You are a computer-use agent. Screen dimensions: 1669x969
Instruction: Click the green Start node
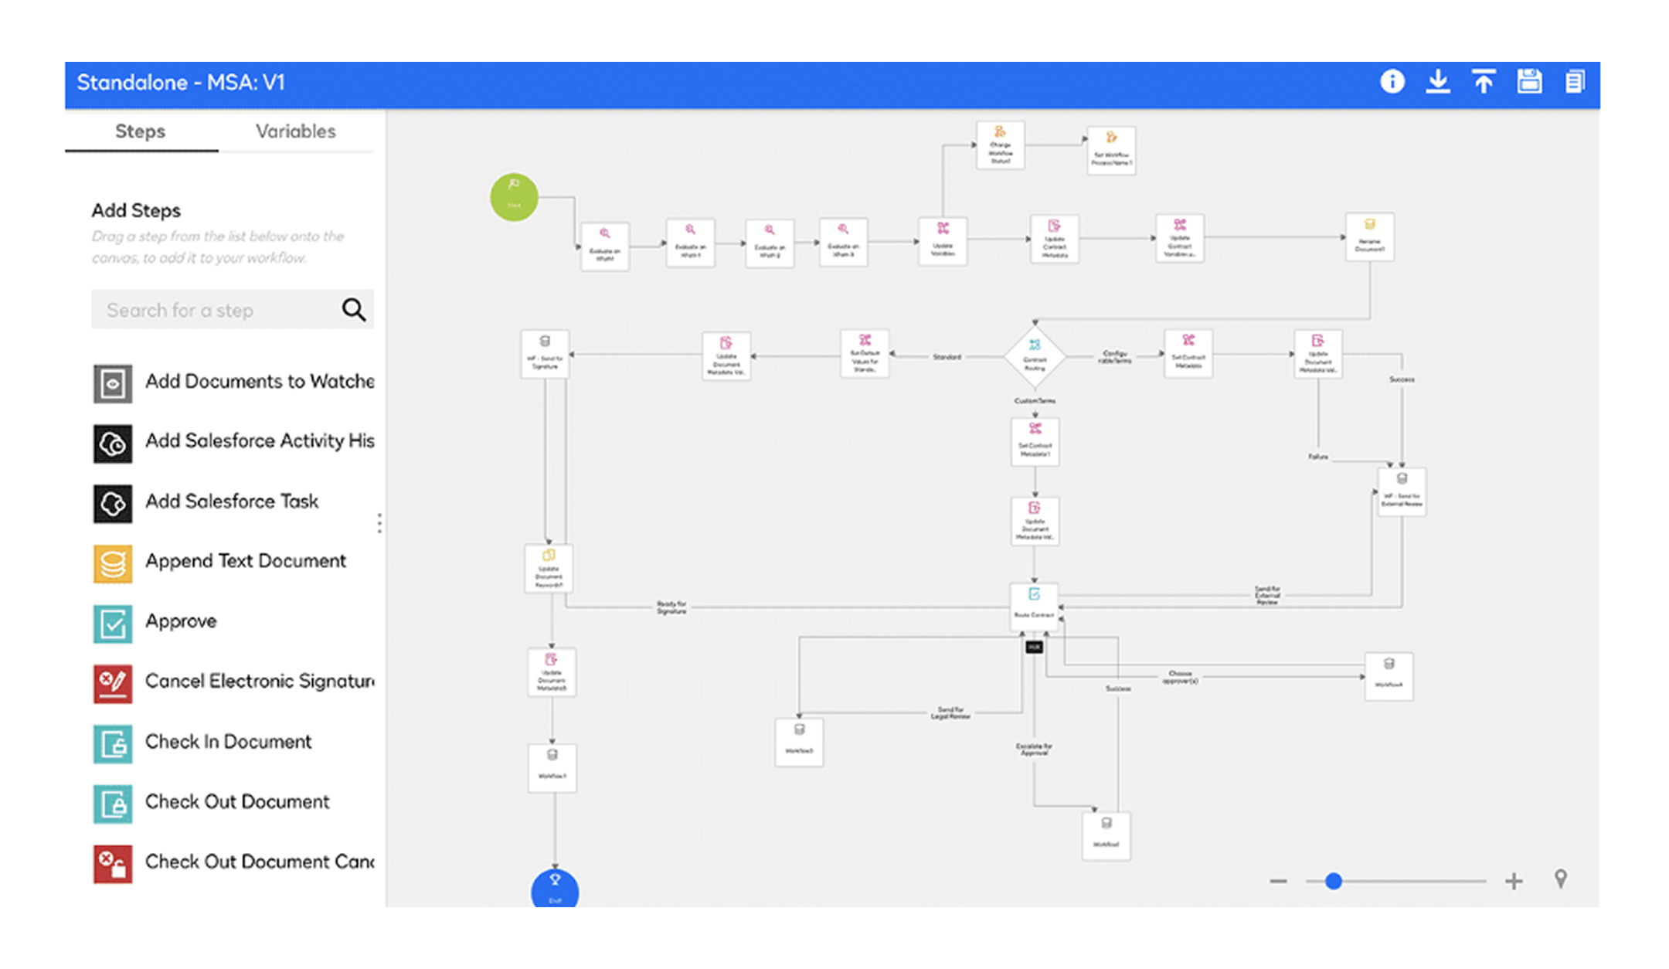[514, 197]
